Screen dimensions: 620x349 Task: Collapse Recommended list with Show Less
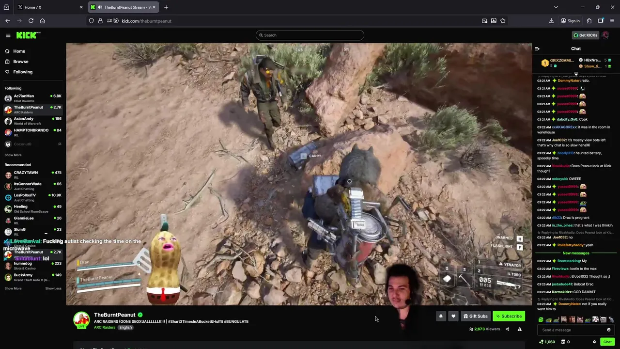point(53,288)
